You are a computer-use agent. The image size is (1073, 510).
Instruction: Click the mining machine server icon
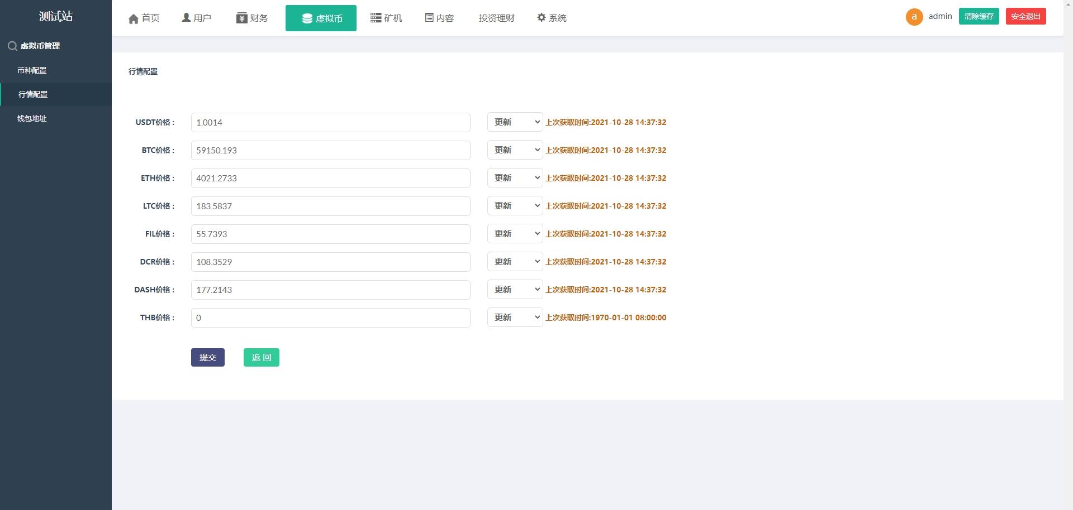[376, 18]
